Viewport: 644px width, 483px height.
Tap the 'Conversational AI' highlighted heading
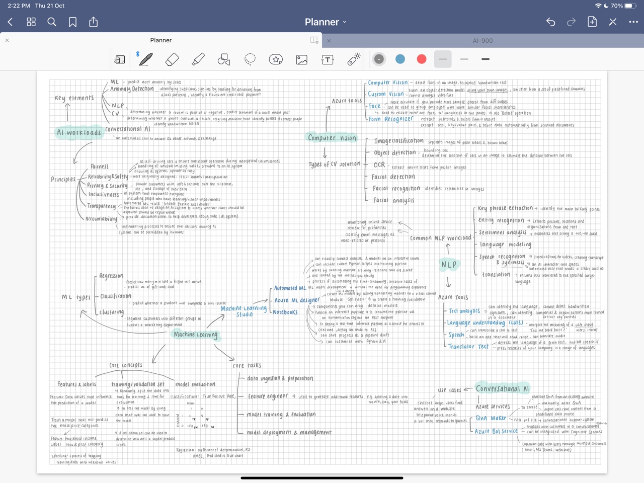point(502,389)
